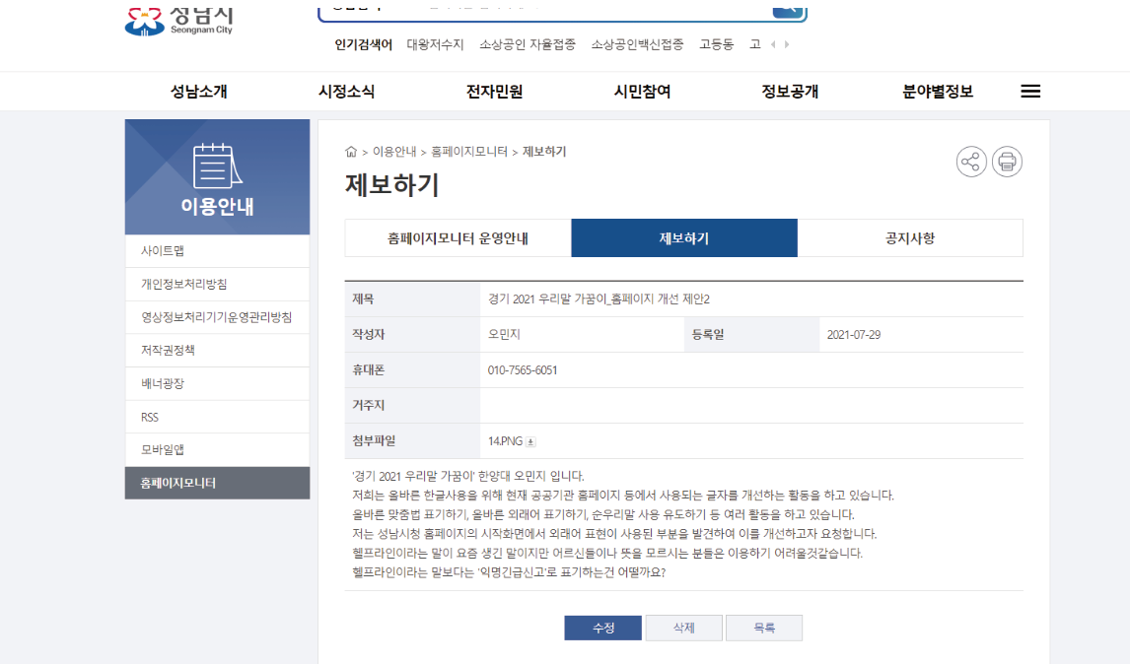Click the search input field
The height and width of the screenshot is (664, 1130).
pyautogui.click(x=545, y=9)
